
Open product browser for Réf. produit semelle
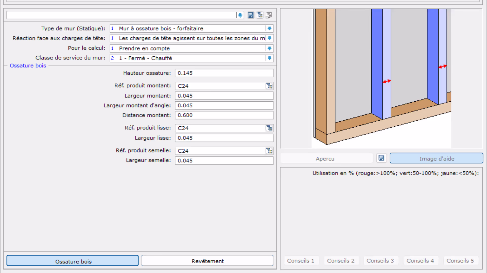[269, 151]
